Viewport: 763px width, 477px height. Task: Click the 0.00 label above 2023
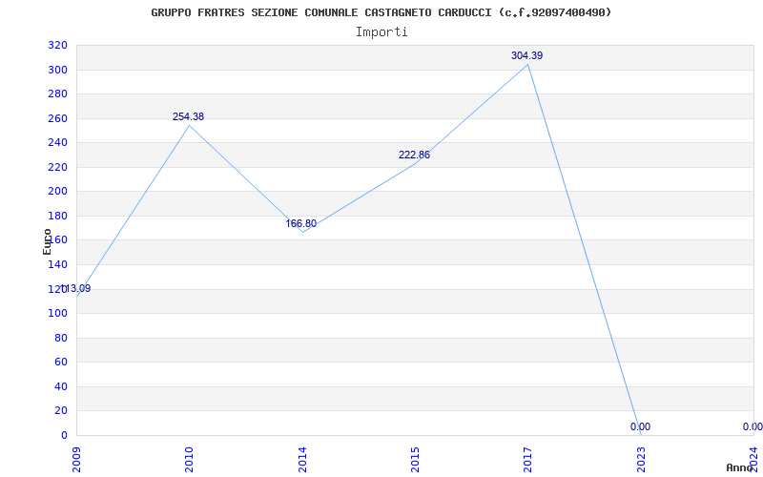pyautogui.click(x=640, y=426)
